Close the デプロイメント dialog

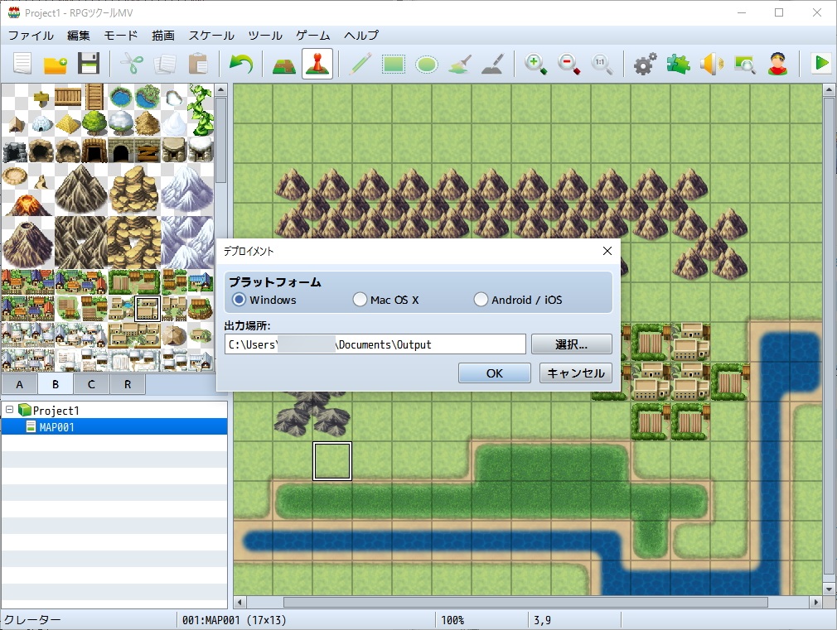coord(607,251)
